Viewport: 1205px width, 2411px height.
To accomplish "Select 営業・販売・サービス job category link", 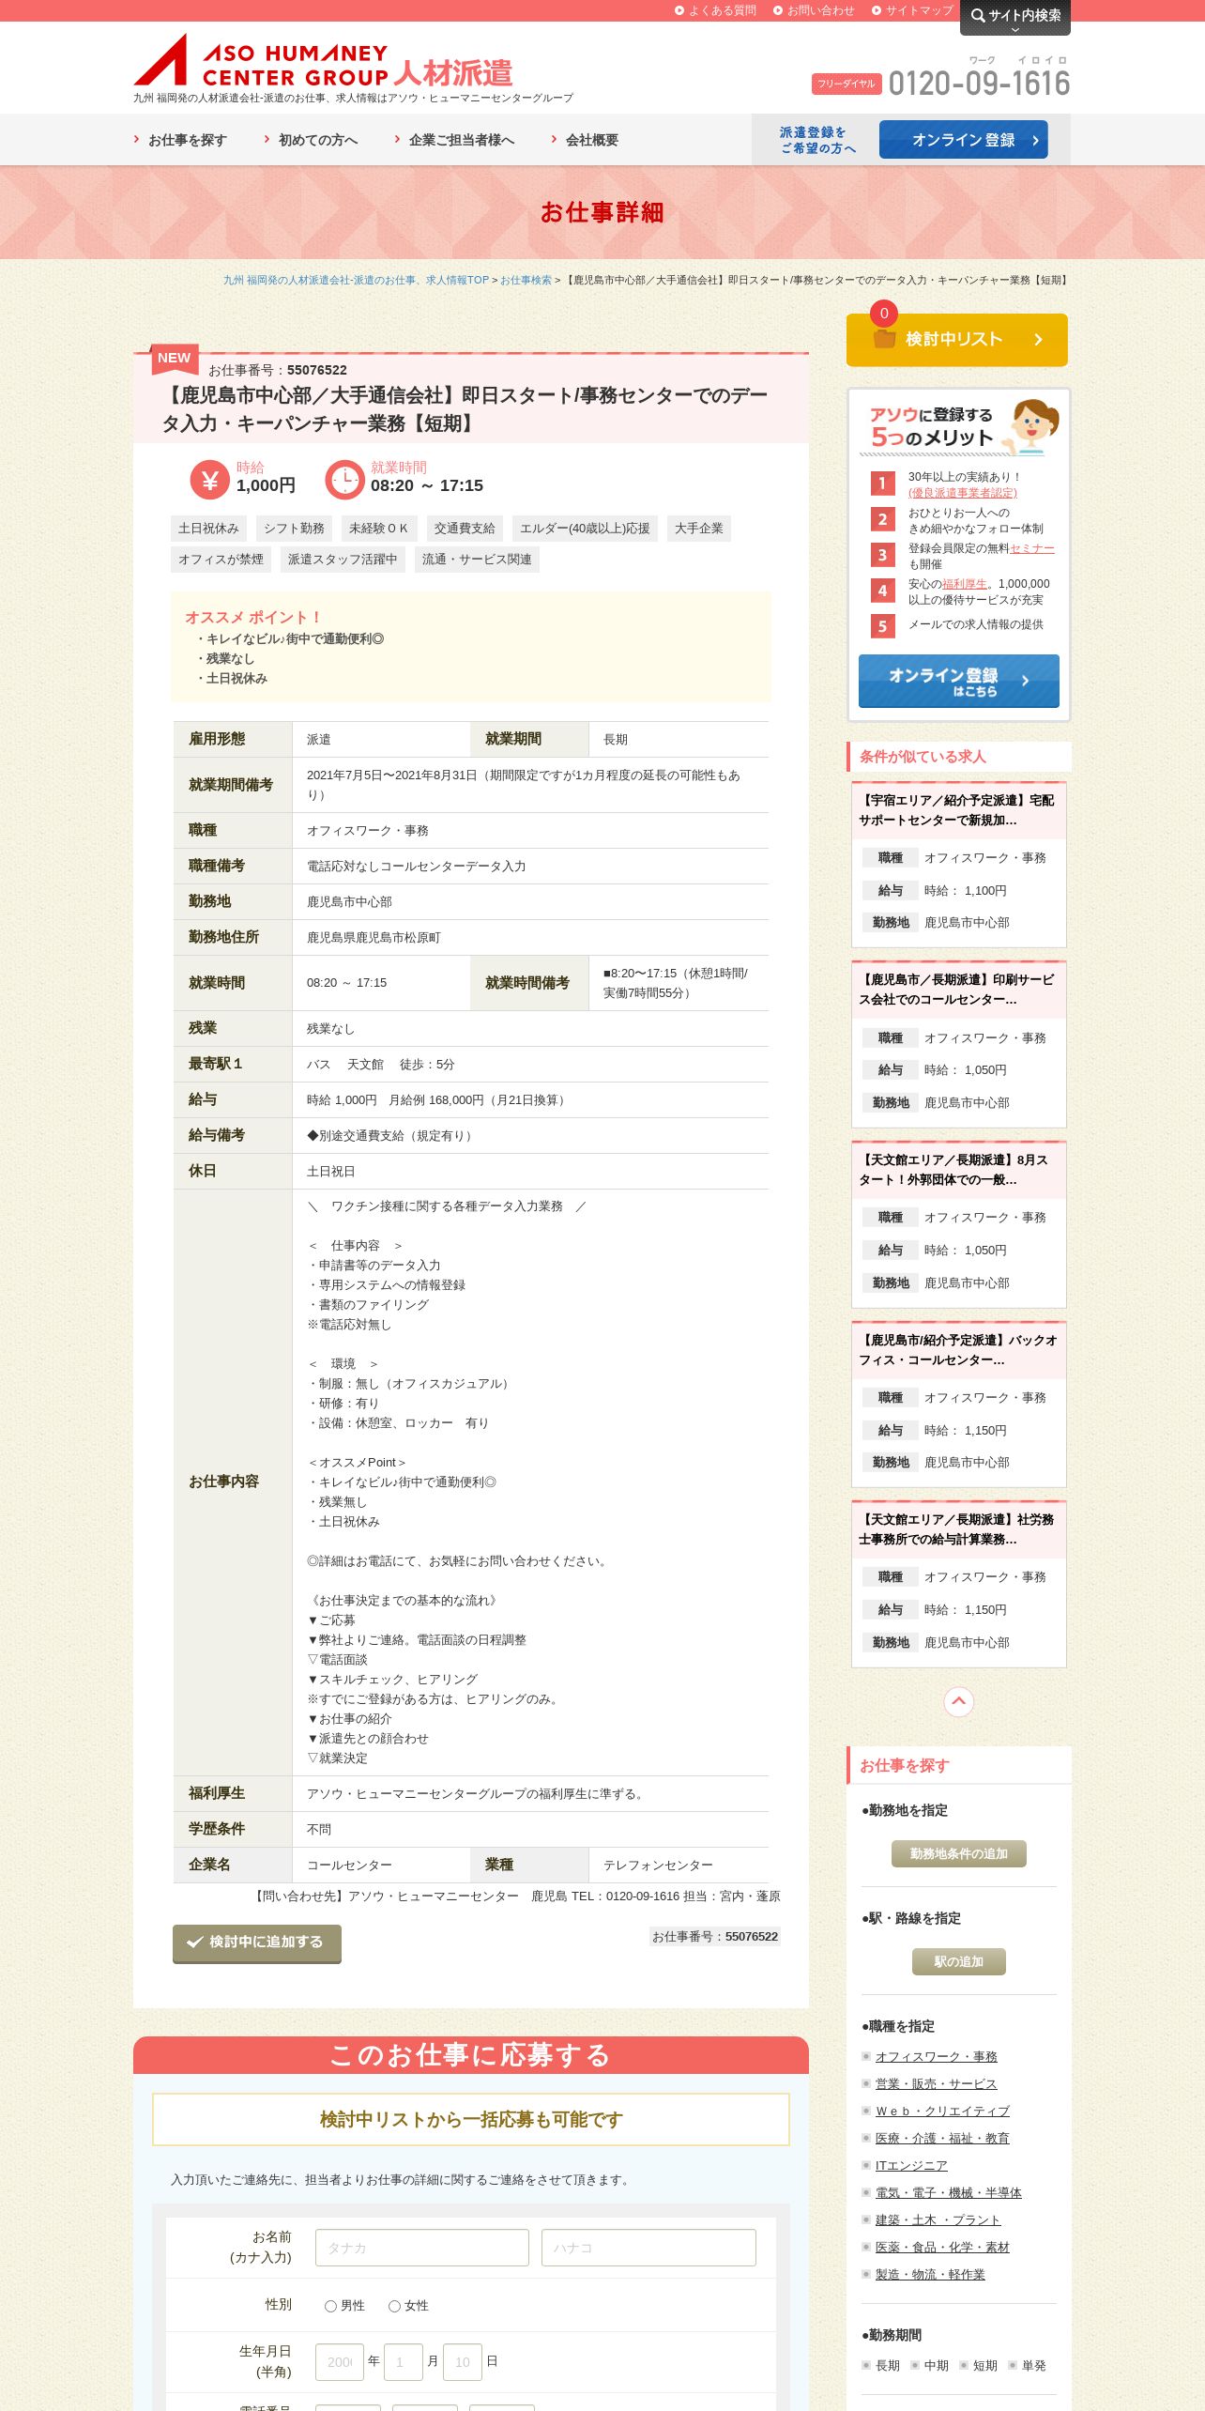I will coord(936,2083).
